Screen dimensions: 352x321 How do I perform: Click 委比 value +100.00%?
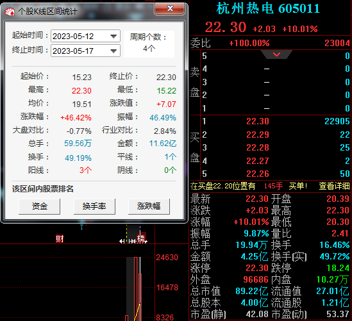(x=249, y=43)
